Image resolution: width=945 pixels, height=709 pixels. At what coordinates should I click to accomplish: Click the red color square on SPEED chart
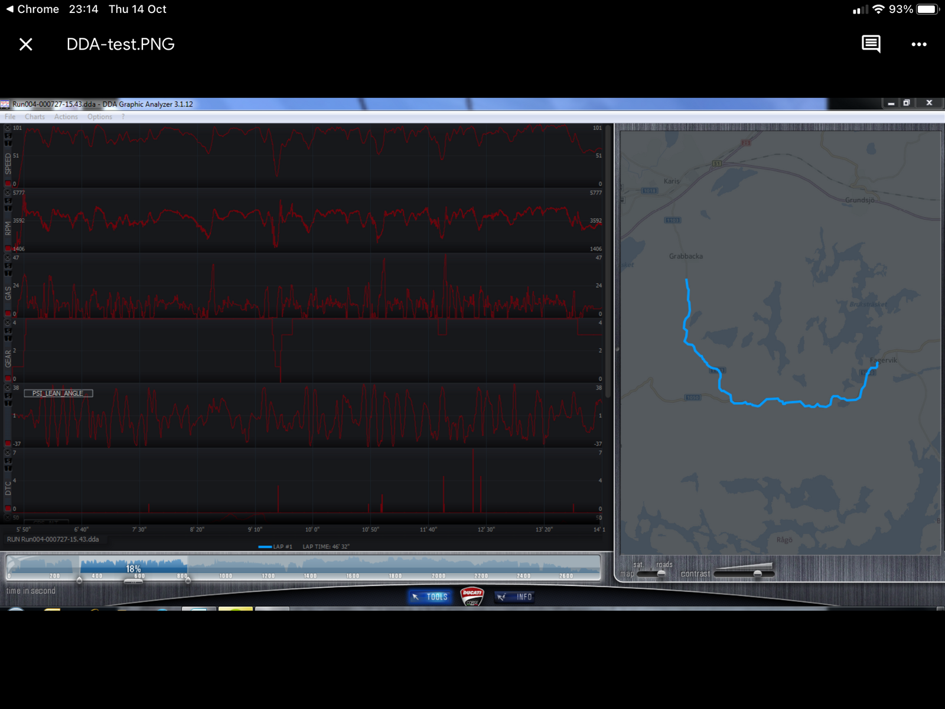tap(8, 184)
